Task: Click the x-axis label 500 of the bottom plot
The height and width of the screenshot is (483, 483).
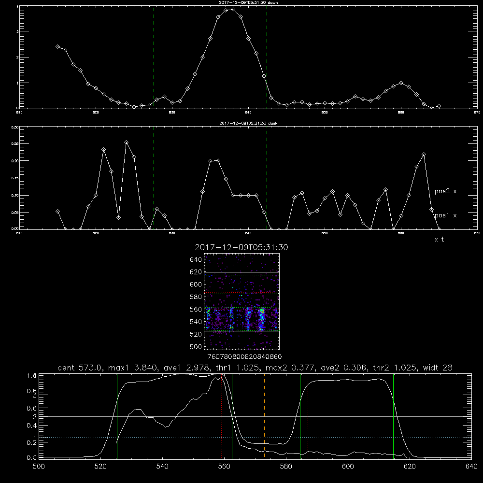Action: click(x=39, y=467)
